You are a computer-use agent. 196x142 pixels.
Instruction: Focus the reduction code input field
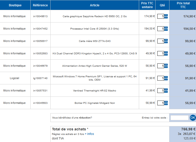179,118
